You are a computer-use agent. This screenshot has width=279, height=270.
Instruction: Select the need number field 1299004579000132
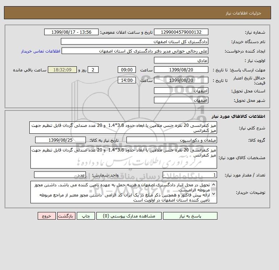[181, 32]
